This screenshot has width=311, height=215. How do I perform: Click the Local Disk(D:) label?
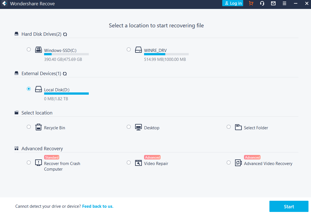click(57, 90)
